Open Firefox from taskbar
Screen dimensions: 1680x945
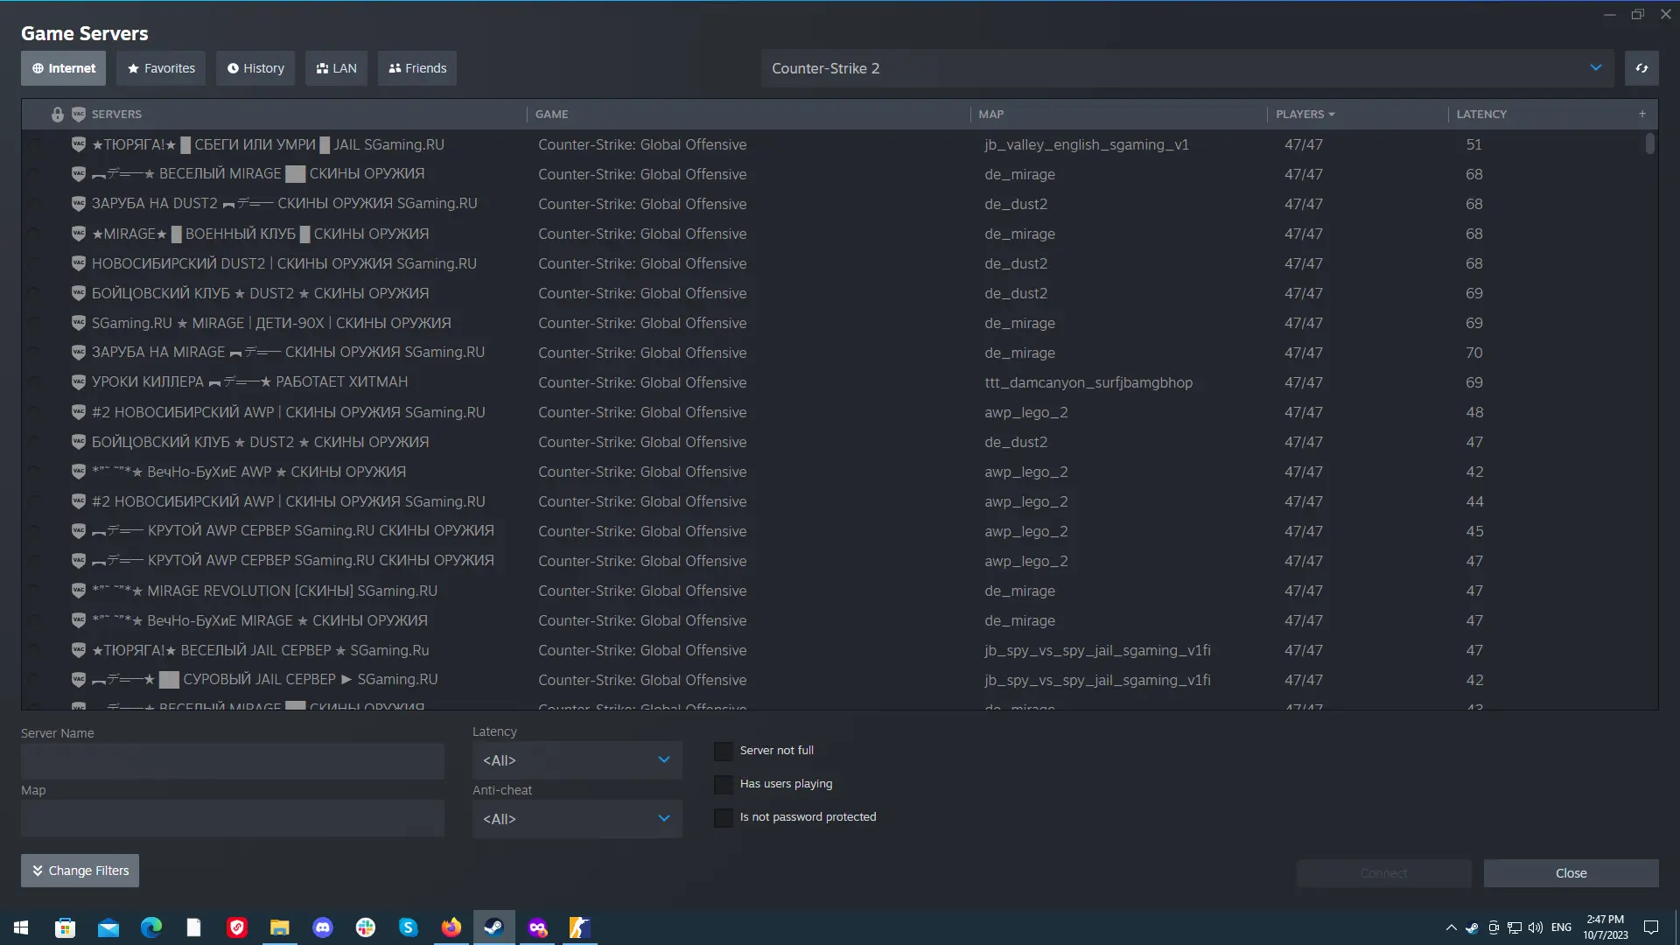pyautogui.click(x=451, y=927)
